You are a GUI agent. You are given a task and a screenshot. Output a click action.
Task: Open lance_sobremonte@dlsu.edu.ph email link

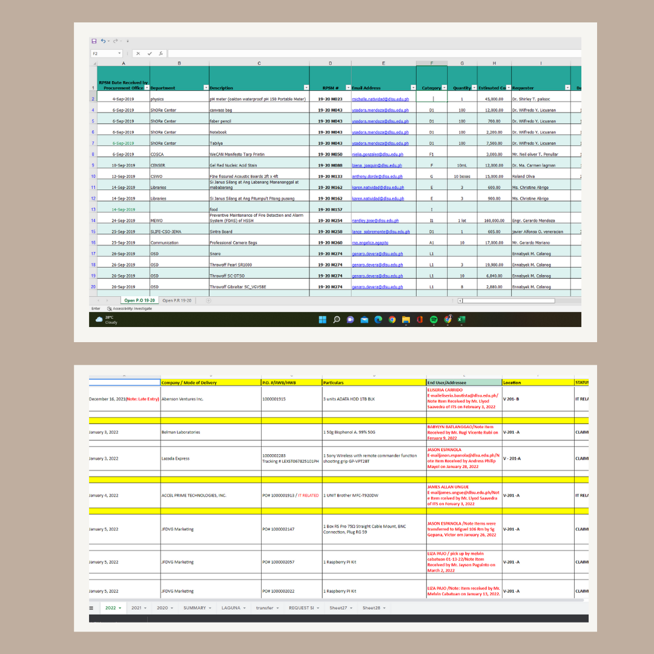[381, 231]
